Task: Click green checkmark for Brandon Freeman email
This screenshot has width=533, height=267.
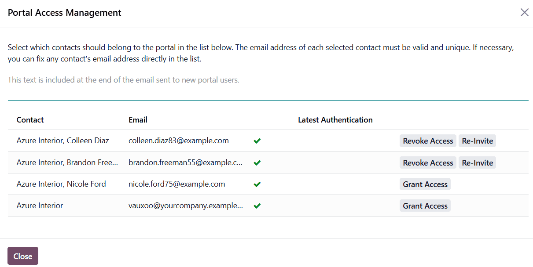Action: click(257, 163)
